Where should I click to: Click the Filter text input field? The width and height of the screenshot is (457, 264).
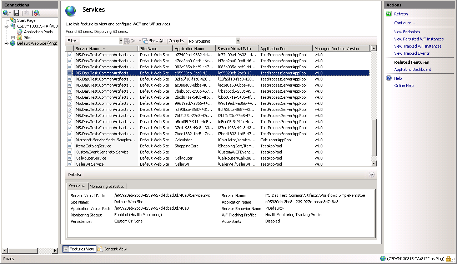(x=99, y=41)
